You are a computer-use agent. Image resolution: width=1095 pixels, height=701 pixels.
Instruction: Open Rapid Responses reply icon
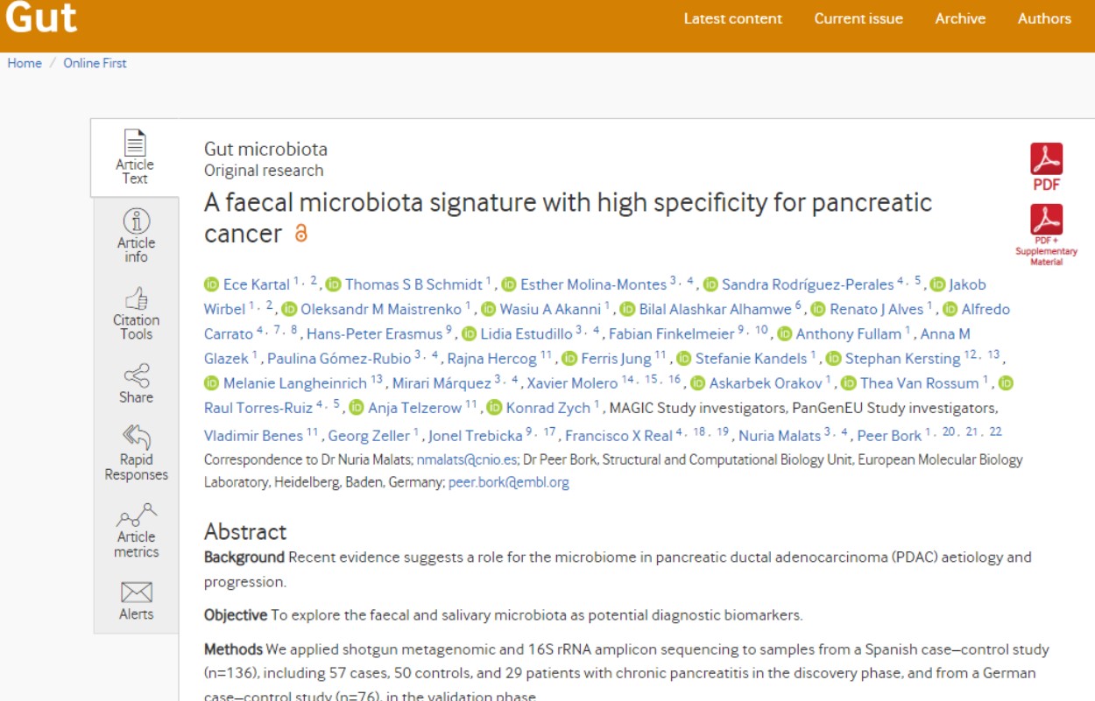tap(136, 437)
